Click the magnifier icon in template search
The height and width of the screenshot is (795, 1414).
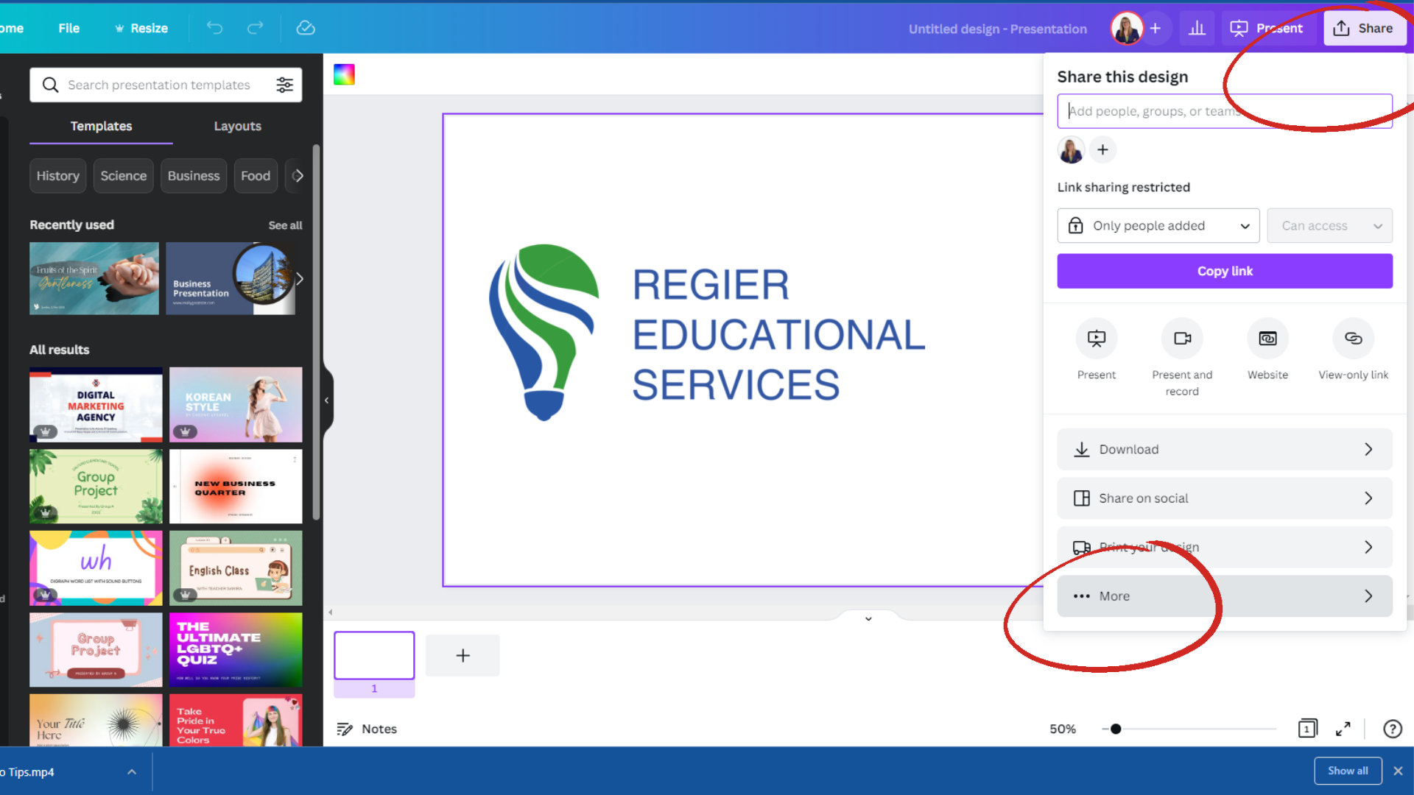pos(50,85)
